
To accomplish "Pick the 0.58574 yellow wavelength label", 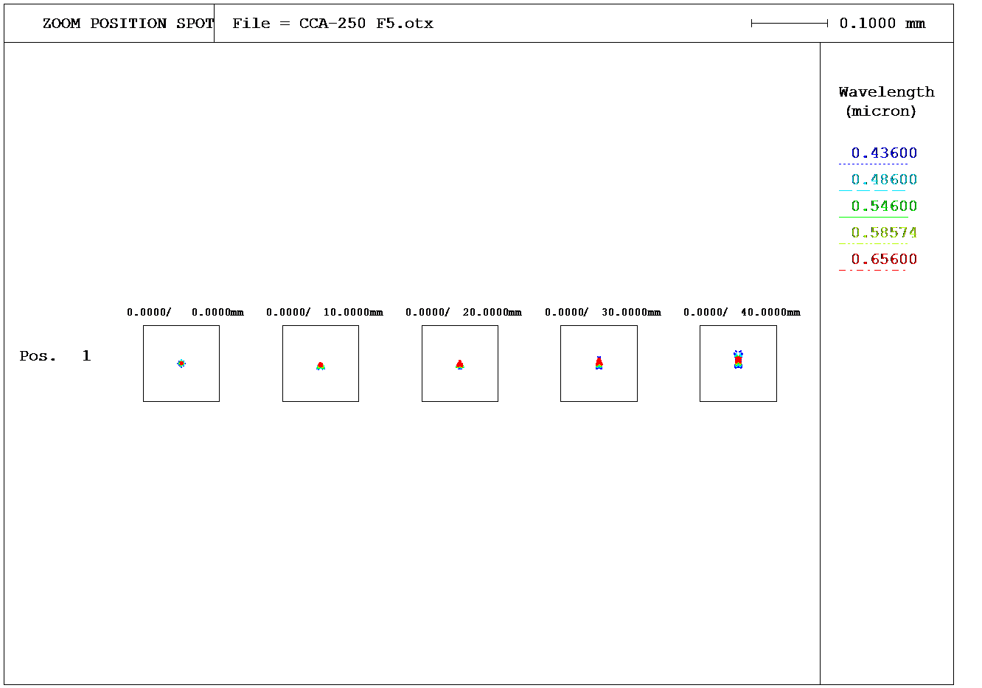I will tap(883, 233).
